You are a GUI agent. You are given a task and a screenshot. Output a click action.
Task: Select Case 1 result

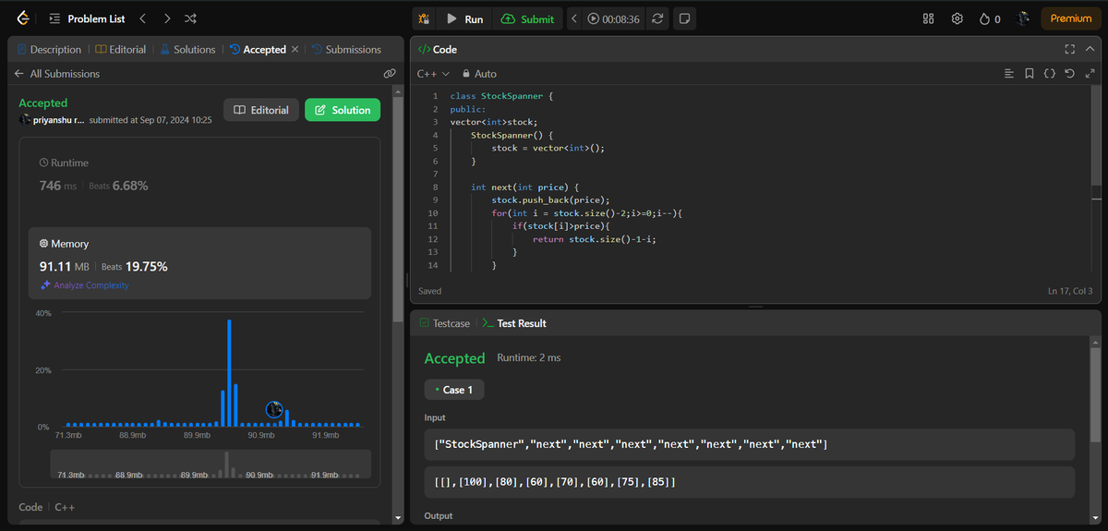coord(454,390)
